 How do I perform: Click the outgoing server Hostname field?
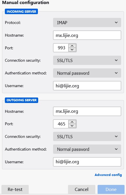pyautogui.click(x=87, y=111)
